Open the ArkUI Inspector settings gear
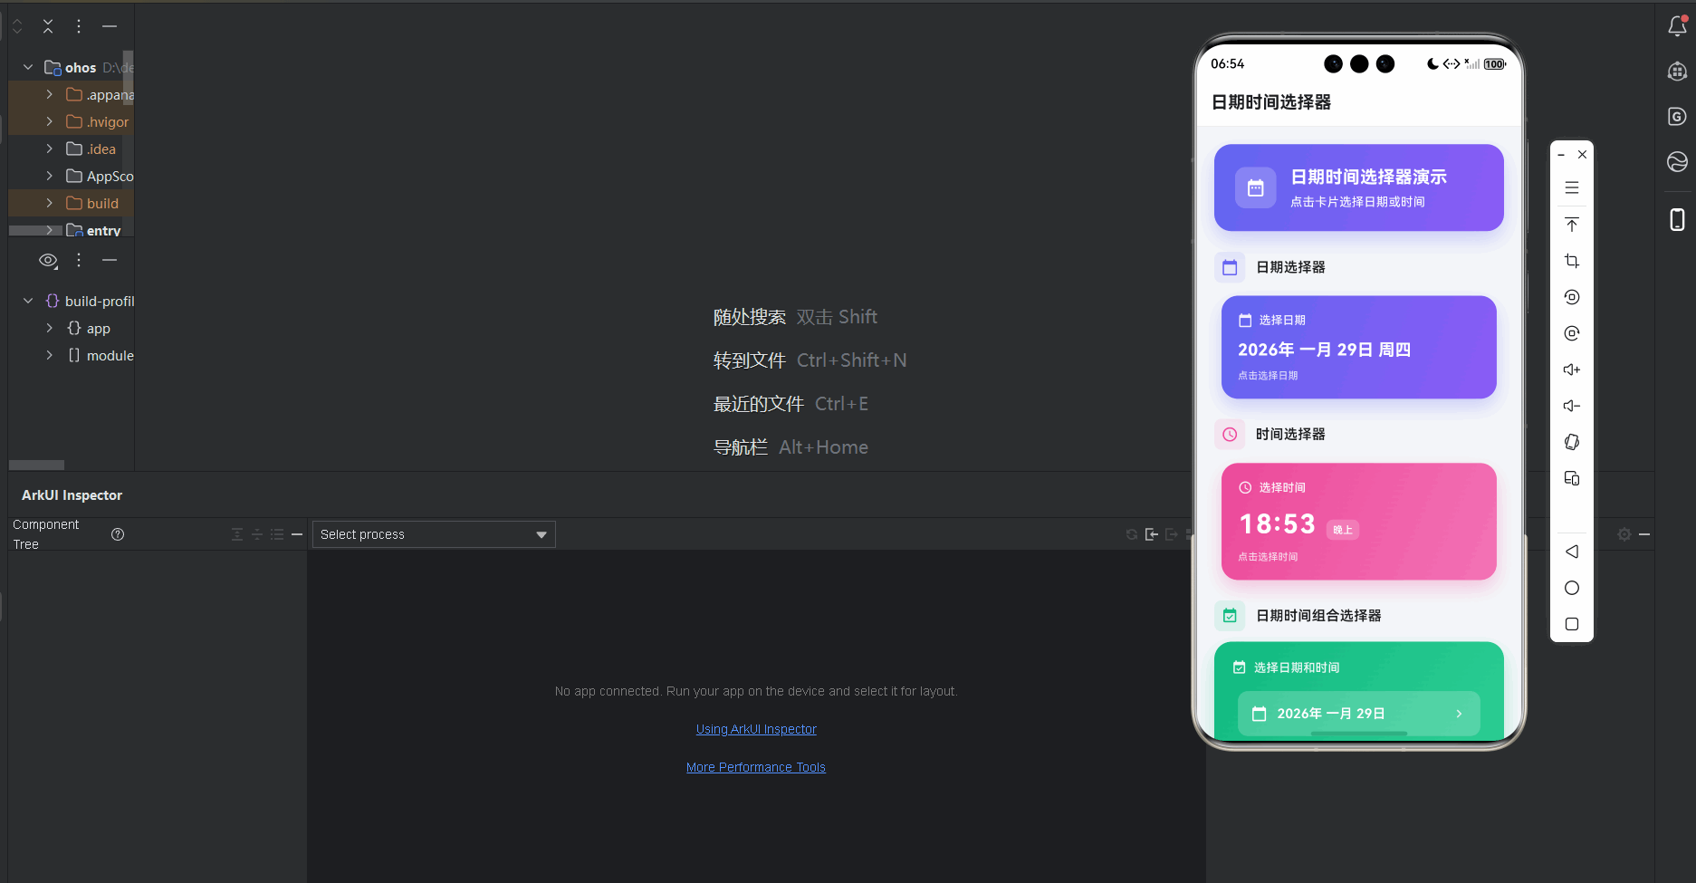This screenshot has height=883, width=1696. click(1624, 534)
